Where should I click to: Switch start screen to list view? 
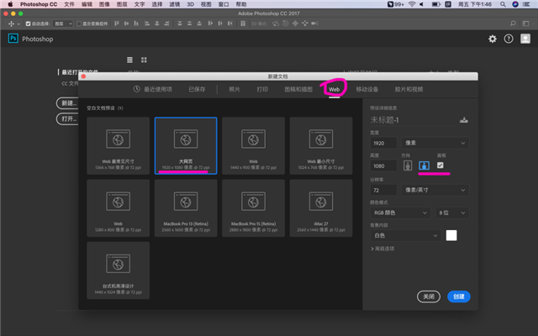[129, 60]
